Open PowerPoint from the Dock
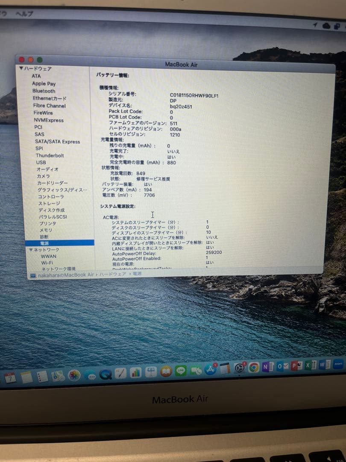346x462 pixels. 294,369
